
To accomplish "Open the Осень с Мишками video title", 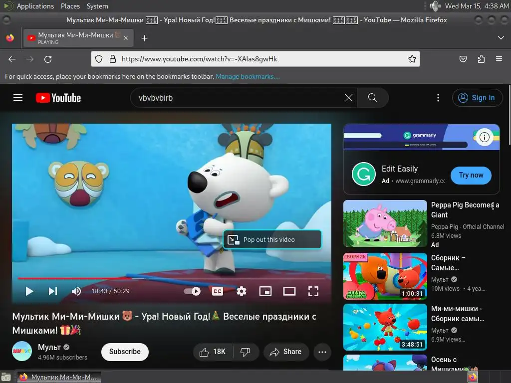I will click(453, 364).
